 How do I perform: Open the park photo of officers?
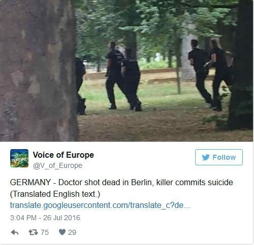pyautogui.click(x=126, y=71)
